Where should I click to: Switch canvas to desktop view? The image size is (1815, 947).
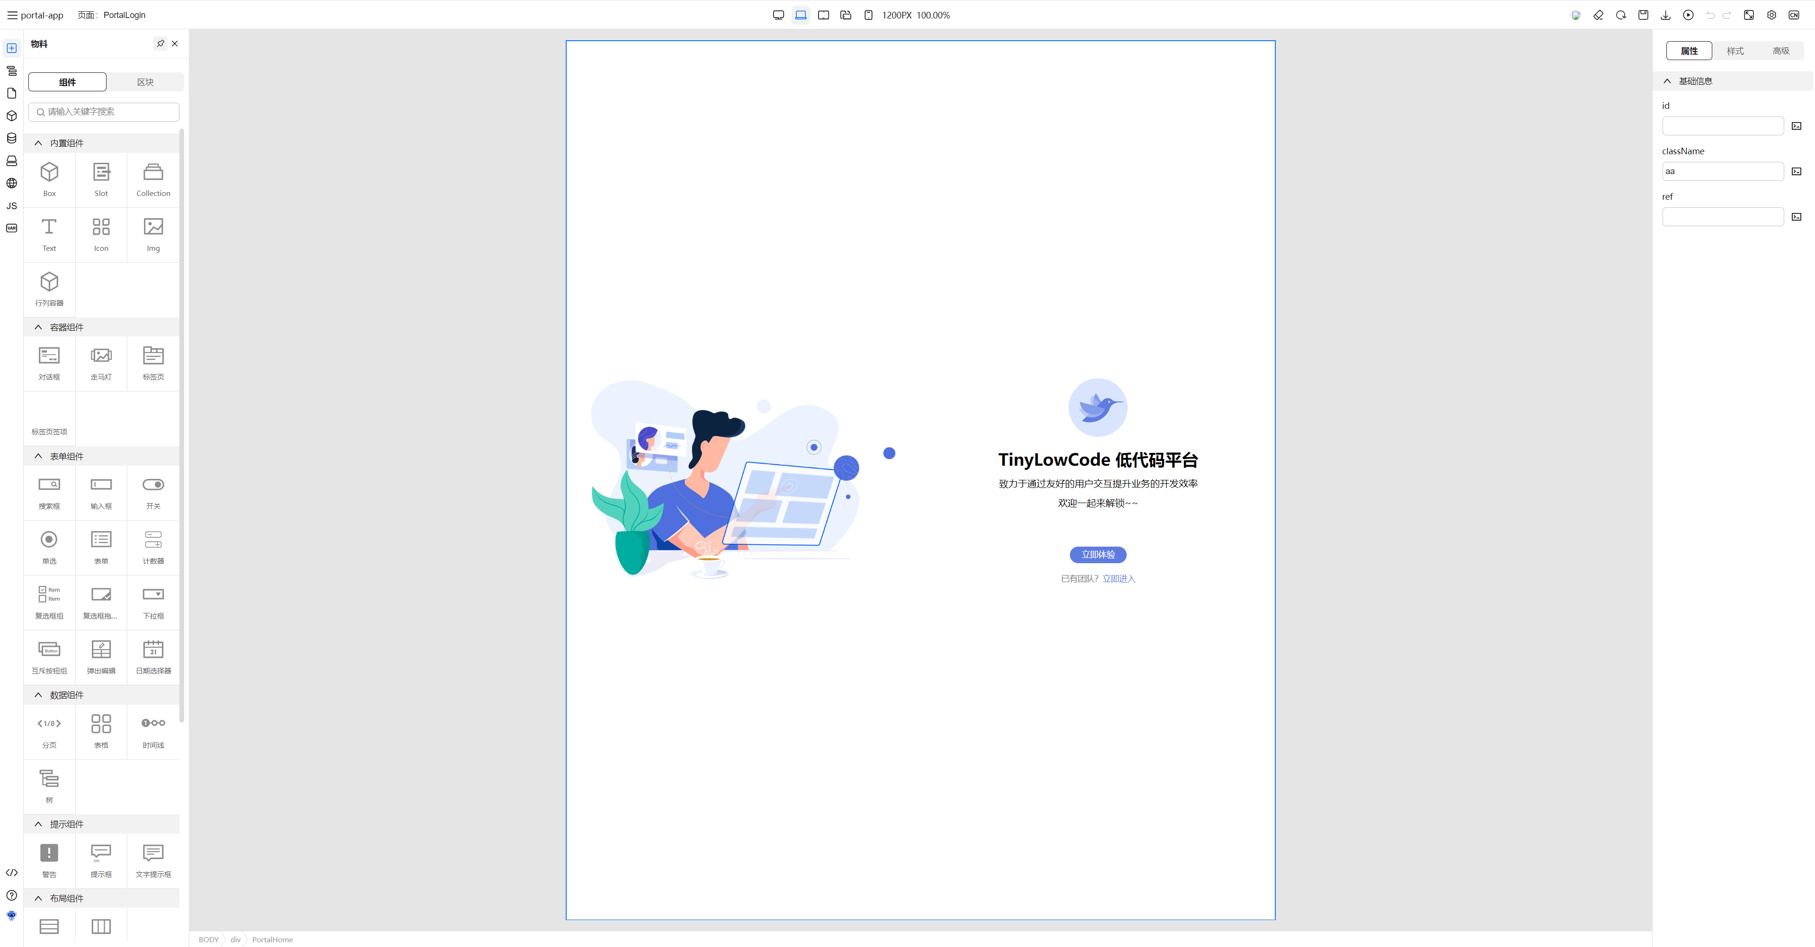(779, 15)
